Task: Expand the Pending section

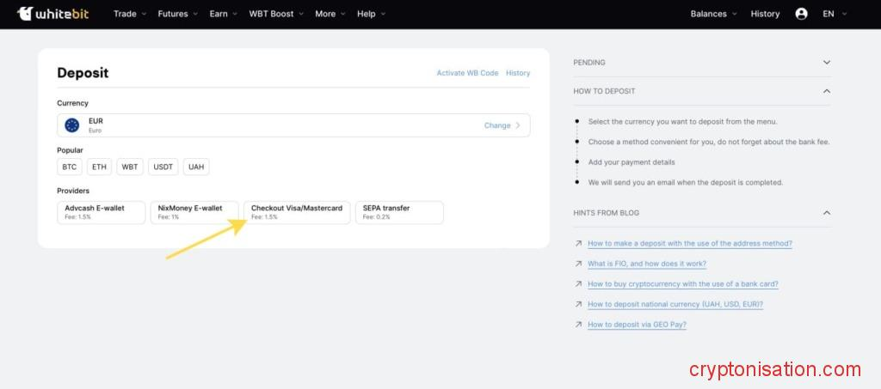Action: point(826,63)
